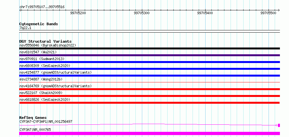Select the thin red esv2734887 line
289x137 pixels.
[149, 82]
